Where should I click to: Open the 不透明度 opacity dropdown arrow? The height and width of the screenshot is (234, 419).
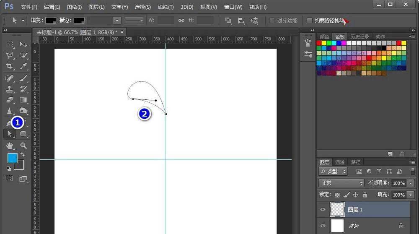pyautogui.click(x=411, y=183)
